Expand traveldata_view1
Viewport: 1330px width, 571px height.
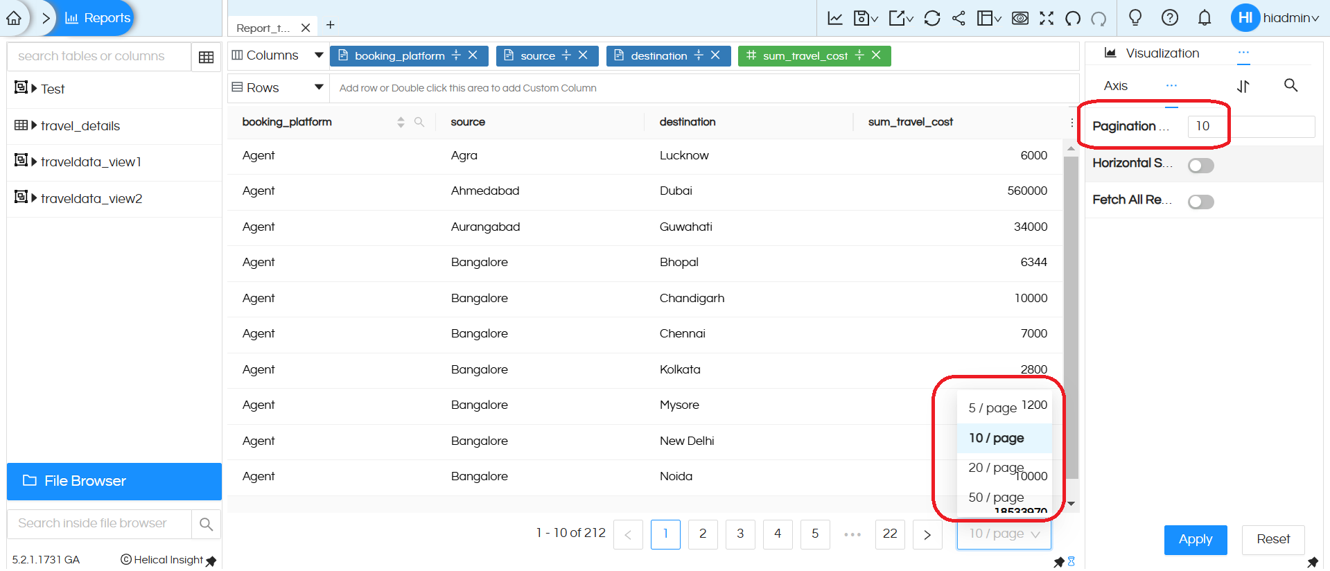(x=34, y=161)
